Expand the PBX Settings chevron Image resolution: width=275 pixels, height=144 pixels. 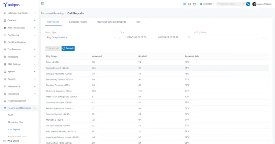point(35,64)
